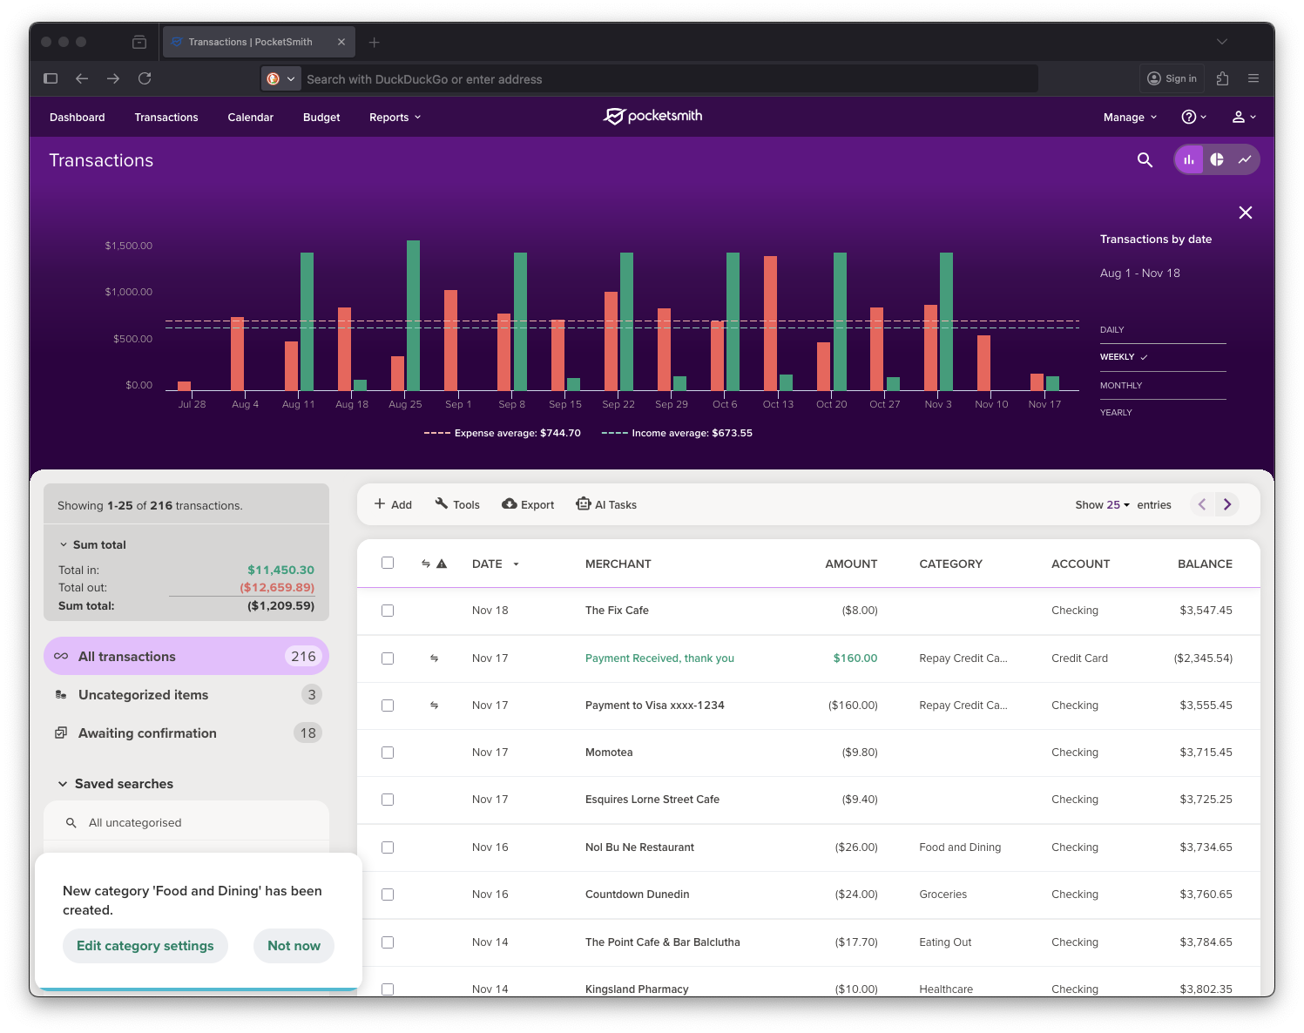Open the user profile icon menu
1304x1033 pixels.
click(1243, 117)
